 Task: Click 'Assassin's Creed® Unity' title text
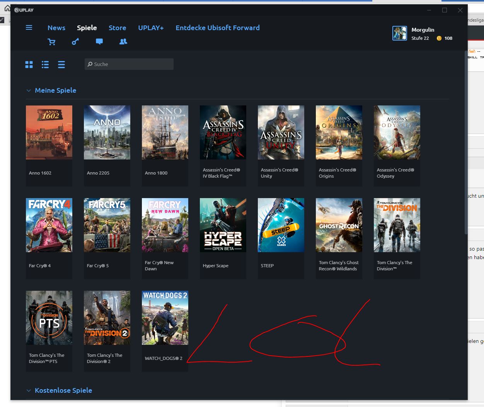[x=279, y=173]
